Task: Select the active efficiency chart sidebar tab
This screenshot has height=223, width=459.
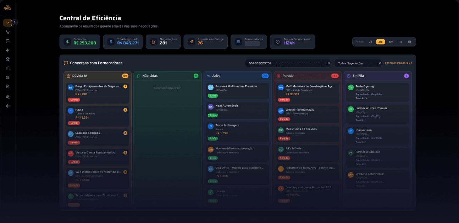Action: (7, 23)
